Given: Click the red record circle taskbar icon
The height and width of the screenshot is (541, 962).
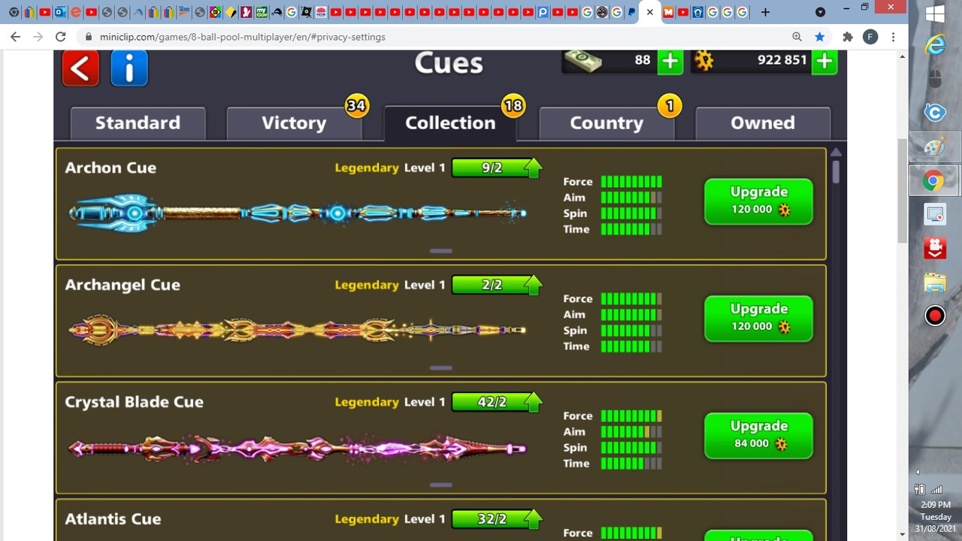Looking at the screenshot, I should (935, 316).
